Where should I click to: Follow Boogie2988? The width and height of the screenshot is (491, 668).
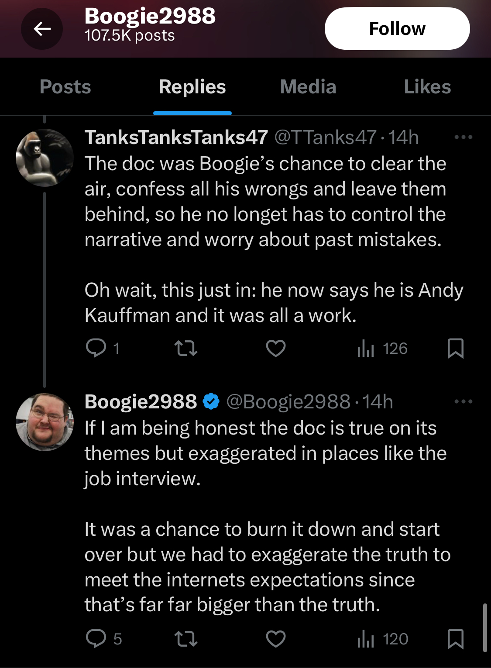click(x=397, y=29)
